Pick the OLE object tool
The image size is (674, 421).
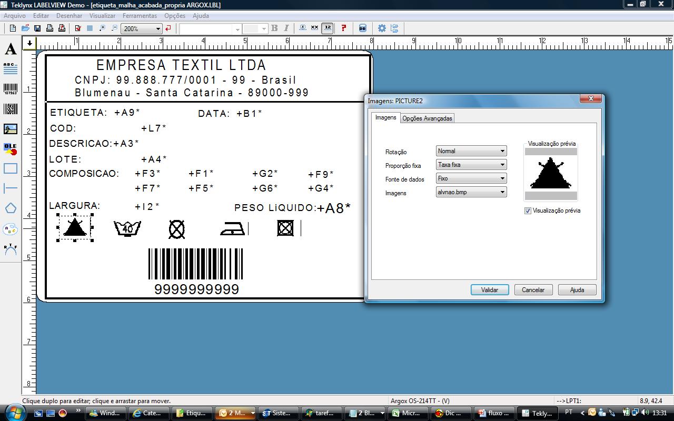11,149
